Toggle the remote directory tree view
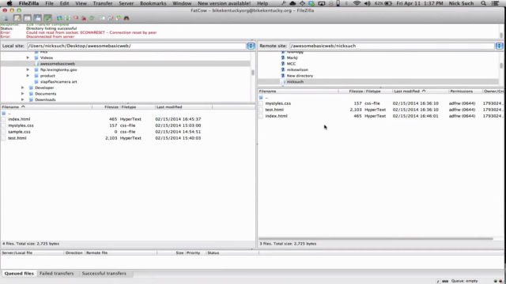The width and height of the screenshot is (506, 284). tap(38, 18)
